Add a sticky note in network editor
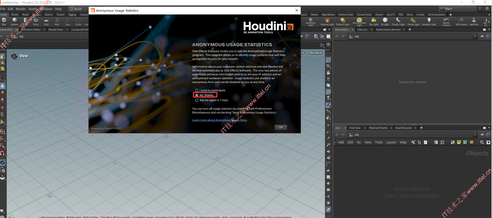Image resolution: width=492 pixels, height=218 pixels. 459,142
